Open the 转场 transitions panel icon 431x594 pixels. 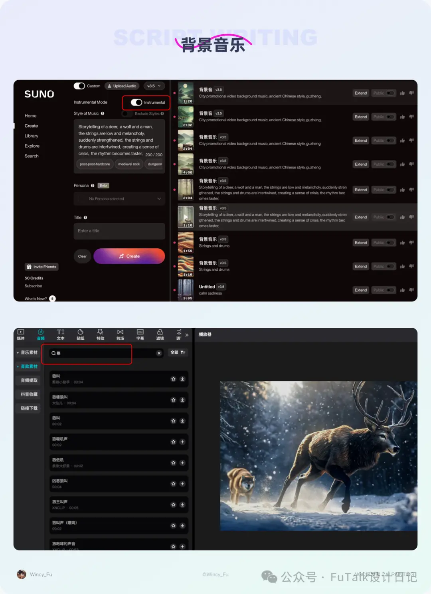click(120, 335)
